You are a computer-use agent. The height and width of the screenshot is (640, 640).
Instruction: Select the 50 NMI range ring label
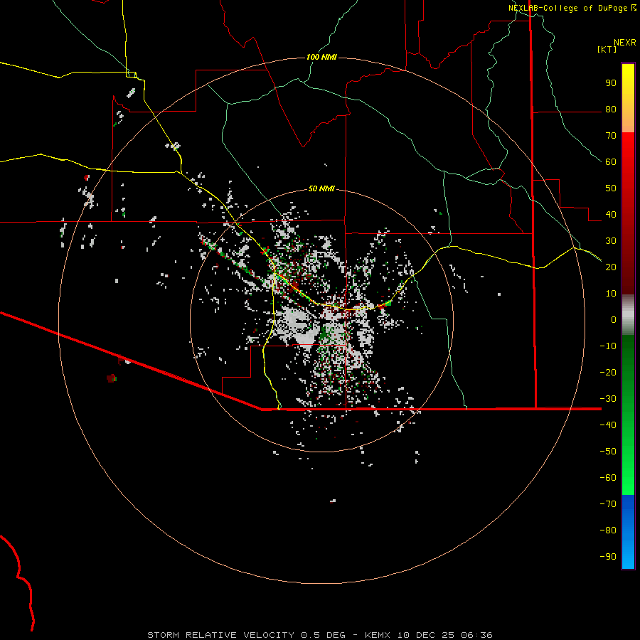click(x=321, y=188)
